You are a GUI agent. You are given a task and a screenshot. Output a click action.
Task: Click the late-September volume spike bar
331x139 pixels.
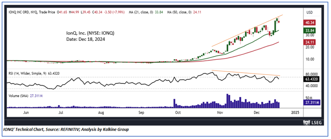(175, 104)
